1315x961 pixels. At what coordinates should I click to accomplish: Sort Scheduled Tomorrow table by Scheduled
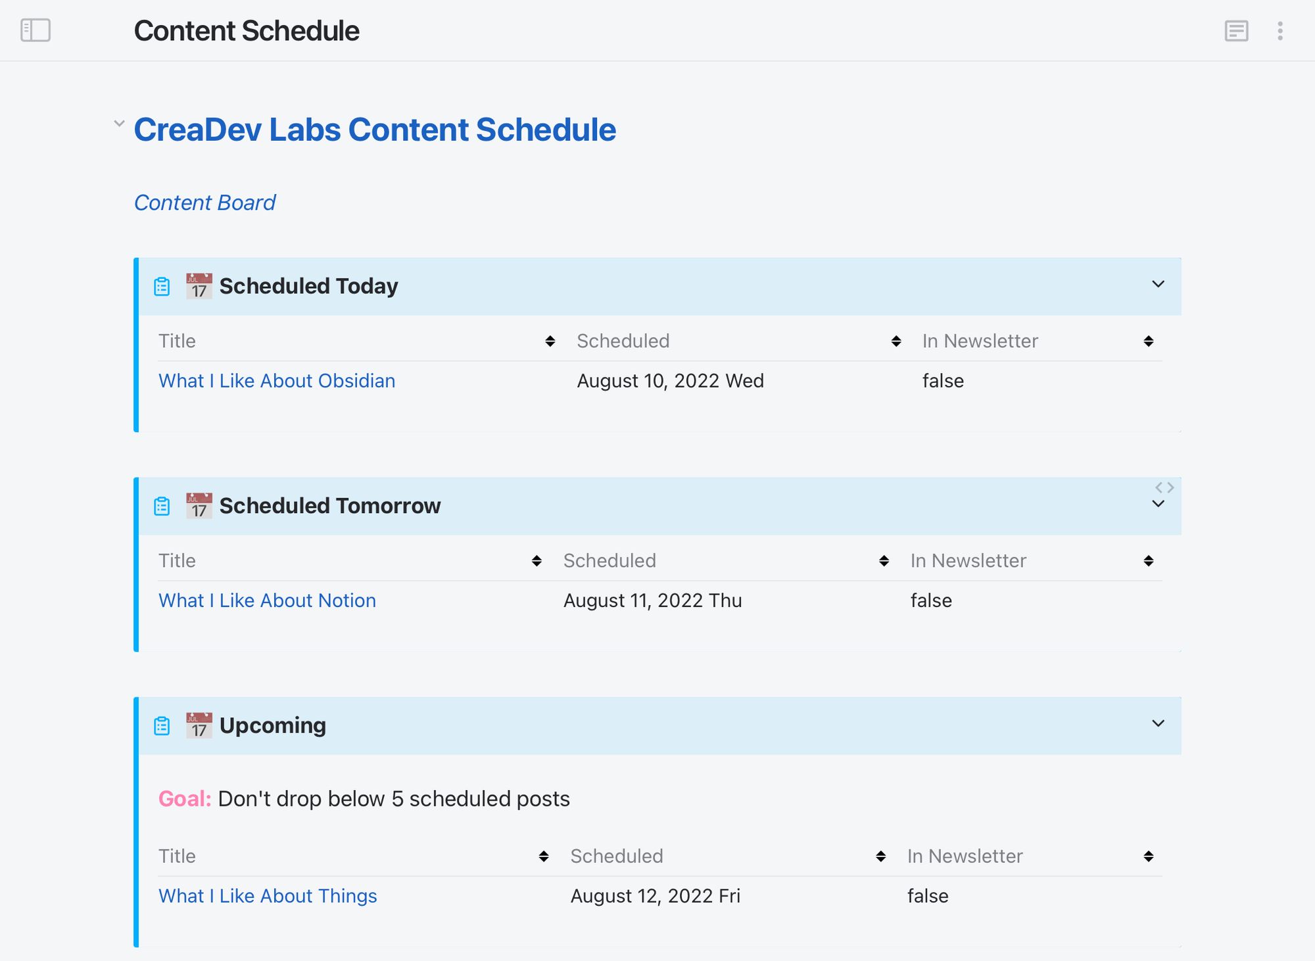coord(884,560)
